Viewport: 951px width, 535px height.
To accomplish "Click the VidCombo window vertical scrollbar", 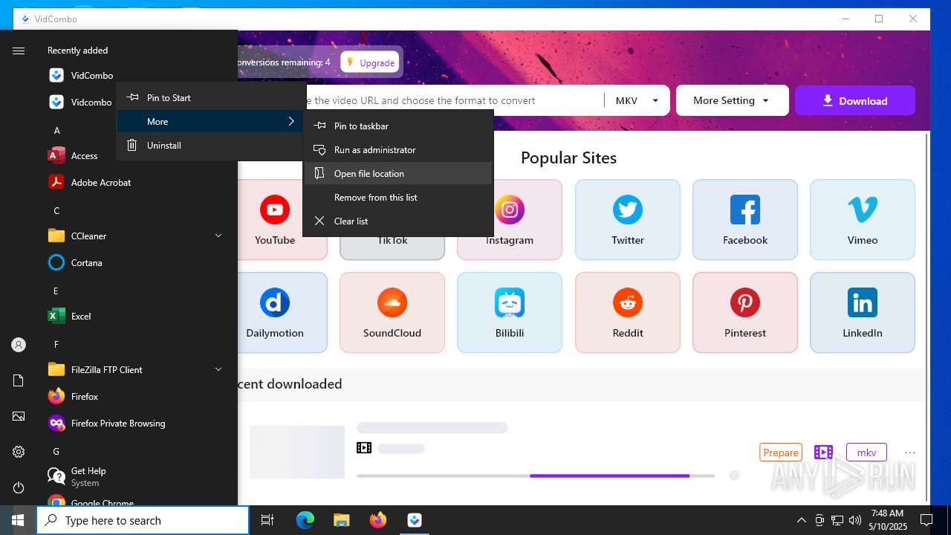I will [926, 317].
